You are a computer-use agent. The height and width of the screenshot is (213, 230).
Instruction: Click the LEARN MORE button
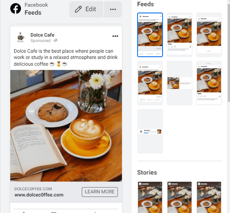(x=100, y=192)
